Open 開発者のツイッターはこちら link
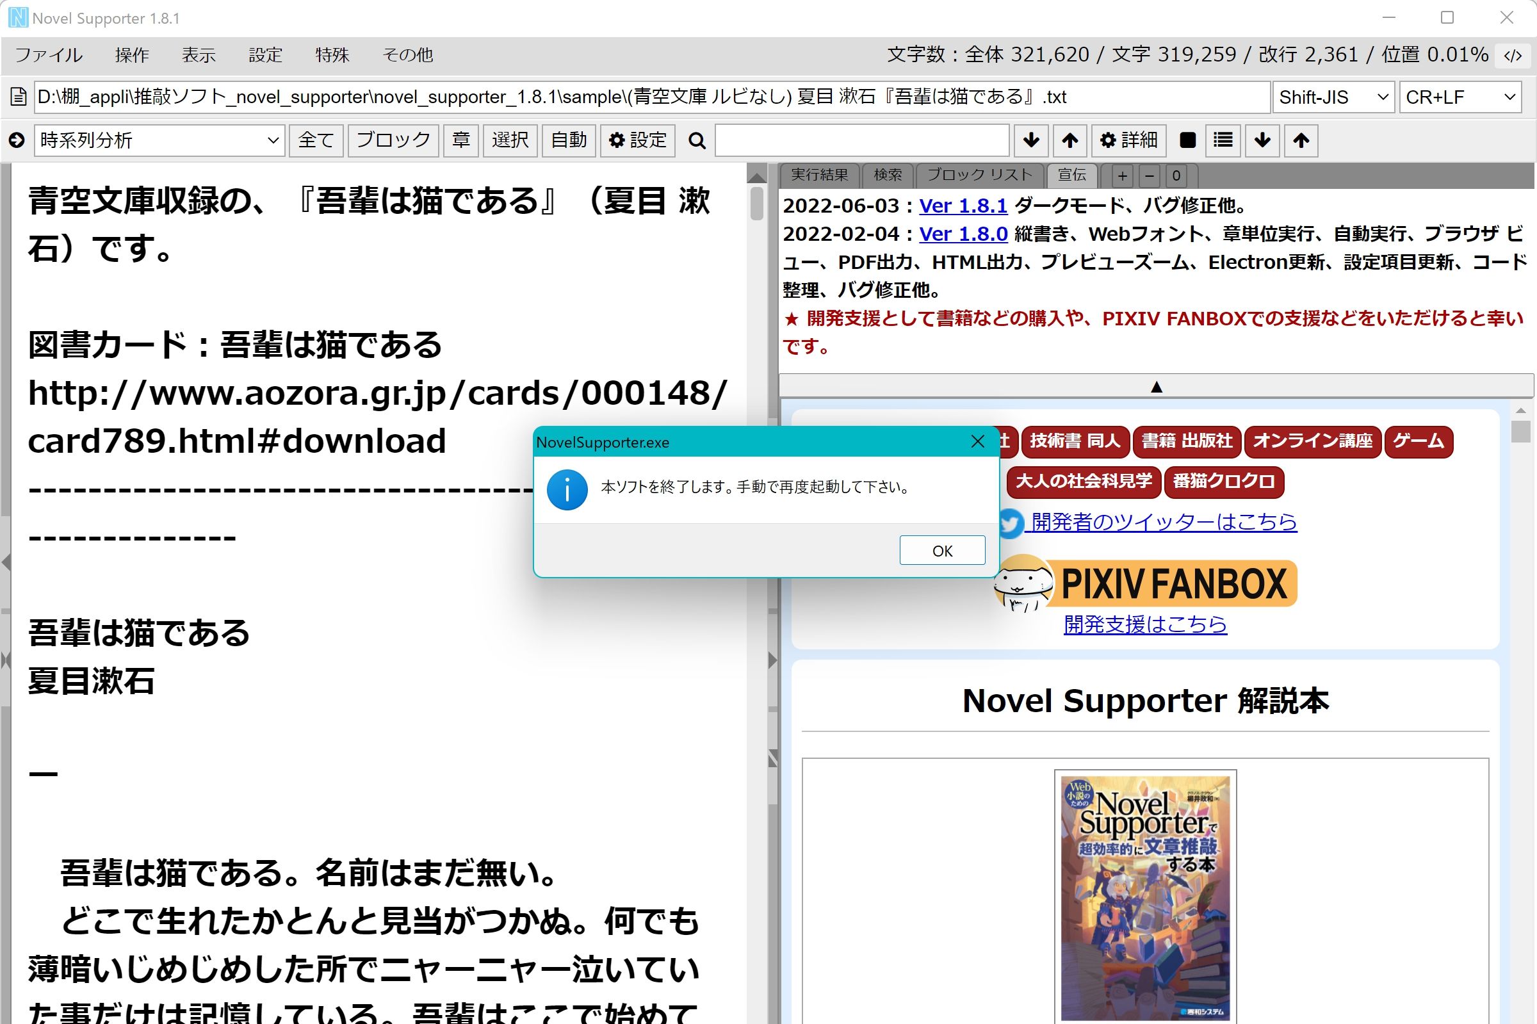This screenshot has height=1024, width=1537. pyautogui.click(x=1164, y=523)
